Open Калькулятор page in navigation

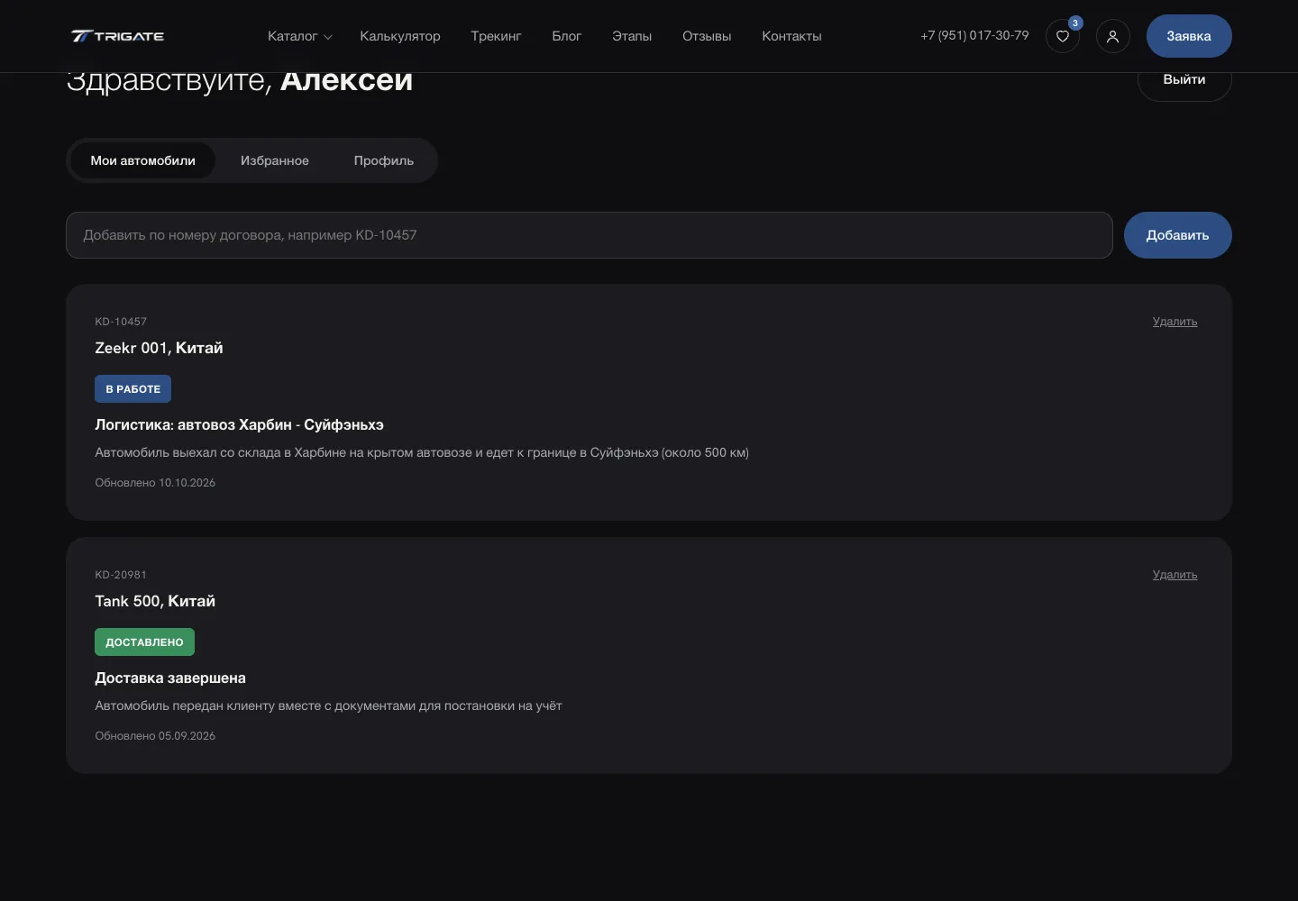tap(400, 36)
